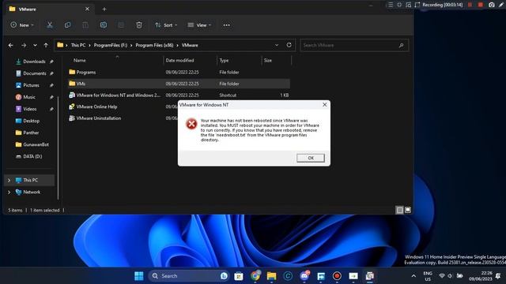Screen dimensions: 506x284
Task: Go back with the left arrow
Action: [10, 46]
